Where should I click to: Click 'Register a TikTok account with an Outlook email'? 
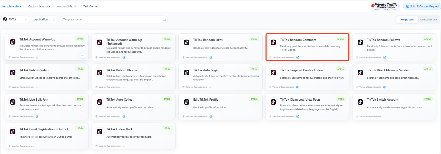click(x=46, y=137)
